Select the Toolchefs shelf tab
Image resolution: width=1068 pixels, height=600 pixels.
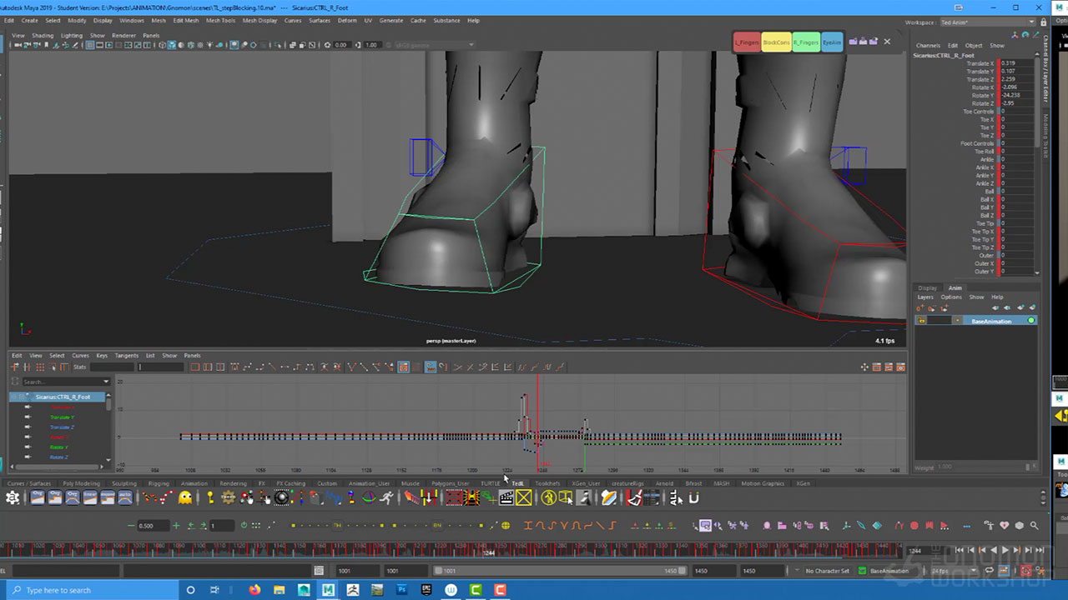(x=547, y=483)
